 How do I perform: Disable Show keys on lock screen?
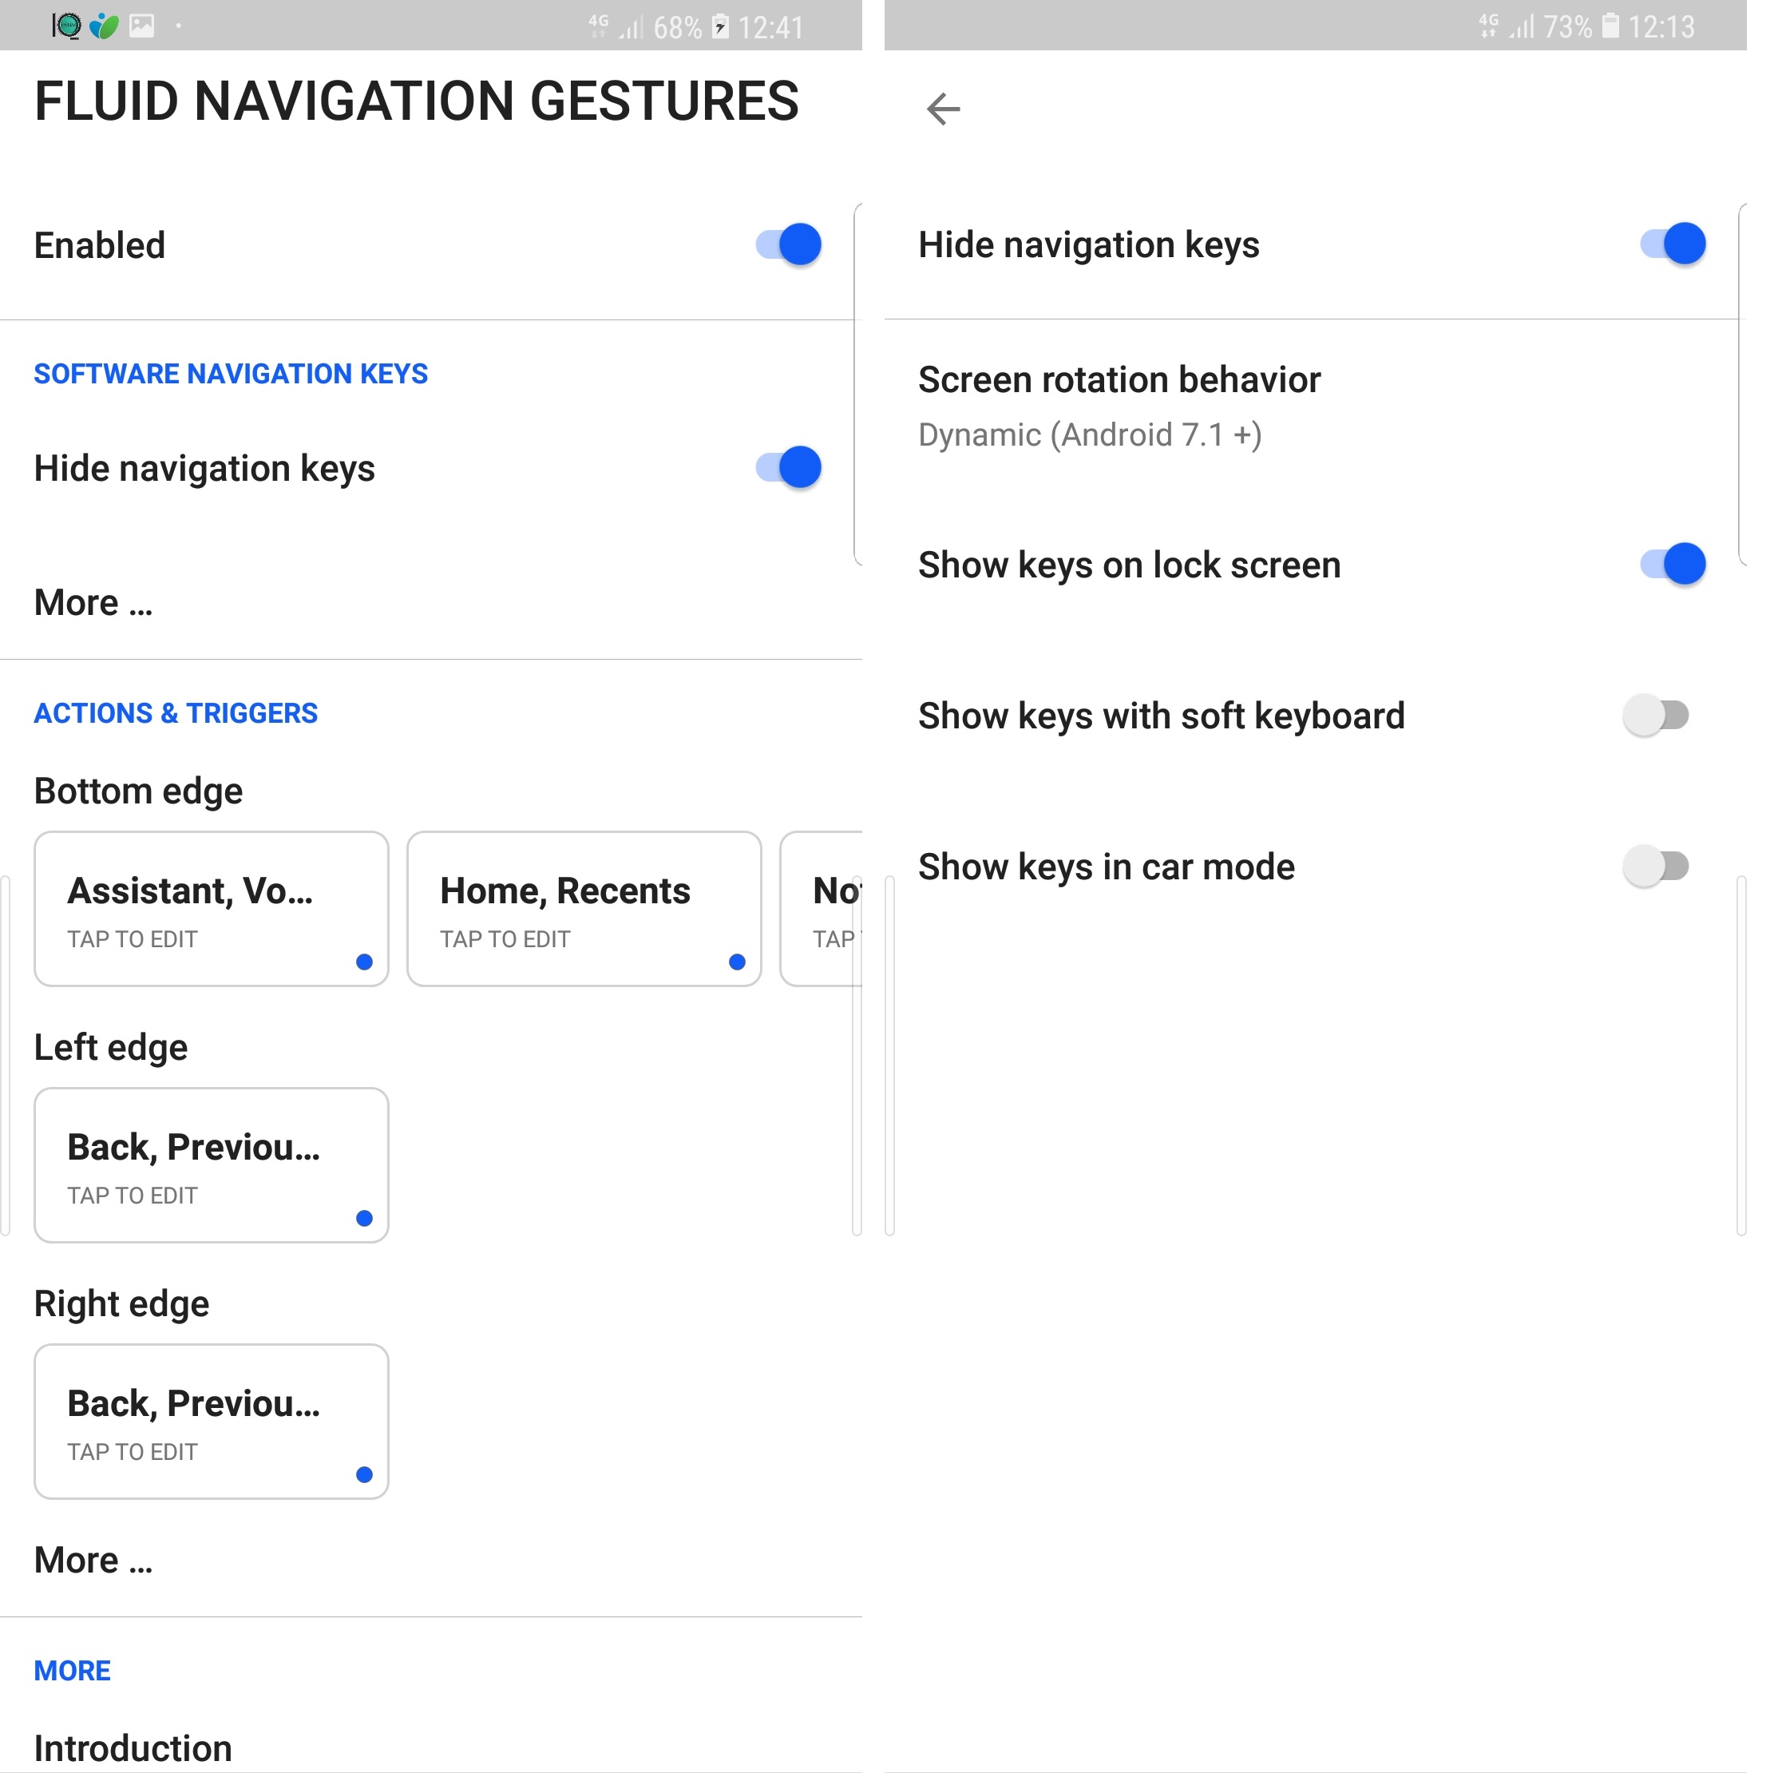click(x=1673, y=564)
